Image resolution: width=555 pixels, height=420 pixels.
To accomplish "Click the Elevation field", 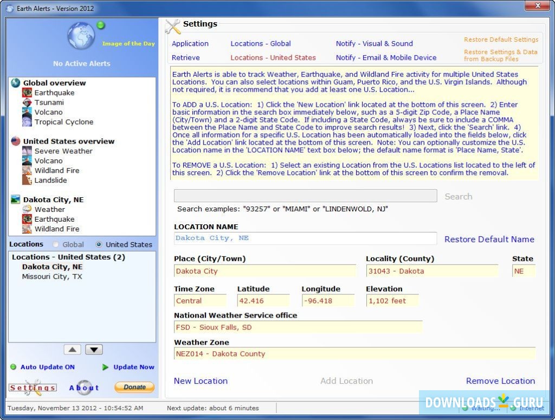I will click(x=392, y=301).
